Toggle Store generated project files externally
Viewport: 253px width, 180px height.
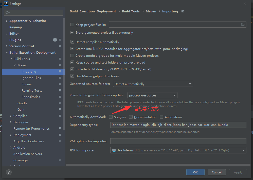(72, 32)
